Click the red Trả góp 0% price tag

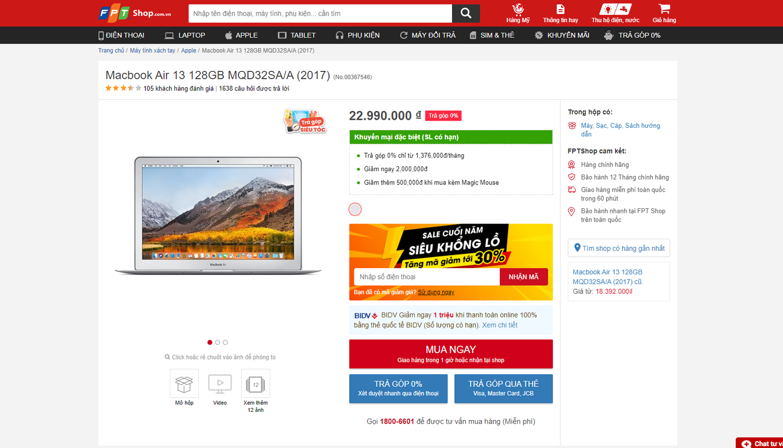443,115
